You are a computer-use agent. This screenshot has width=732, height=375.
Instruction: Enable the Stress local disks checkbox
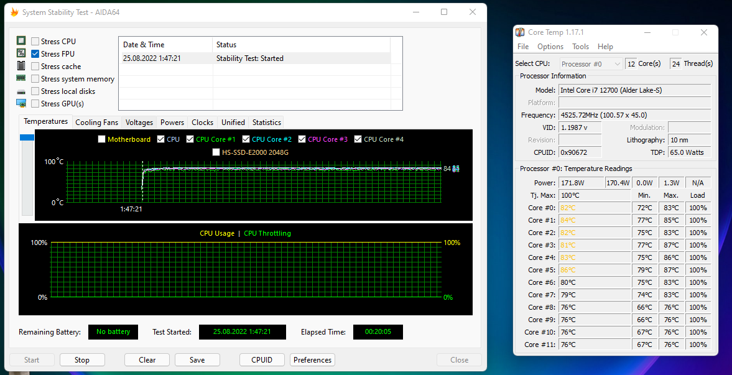click(35, 91)
